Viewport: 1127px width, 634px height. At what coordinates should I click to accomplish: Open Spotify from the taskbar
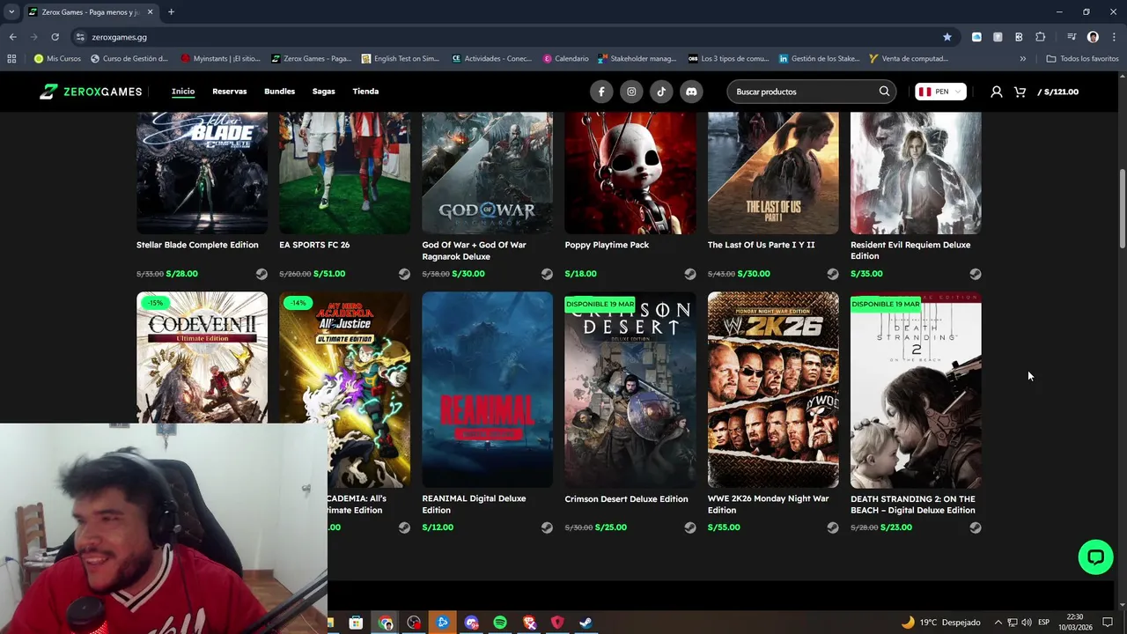(500, 623)
